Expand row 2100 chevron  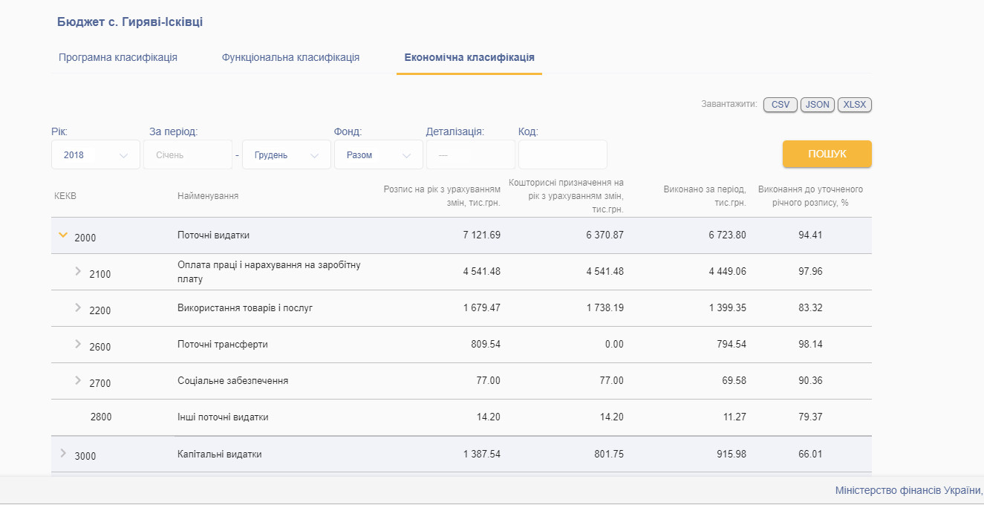(78, 272)
